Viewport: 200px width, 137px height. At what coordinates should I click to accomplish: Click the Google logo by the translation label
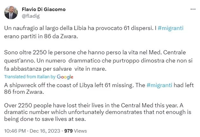point(65,77)
